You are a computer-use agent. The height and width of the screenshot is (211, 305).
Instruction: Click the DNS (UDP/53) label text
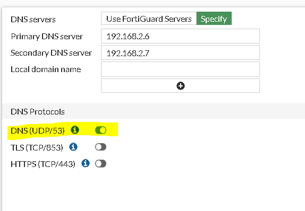(x=38, y=131)
